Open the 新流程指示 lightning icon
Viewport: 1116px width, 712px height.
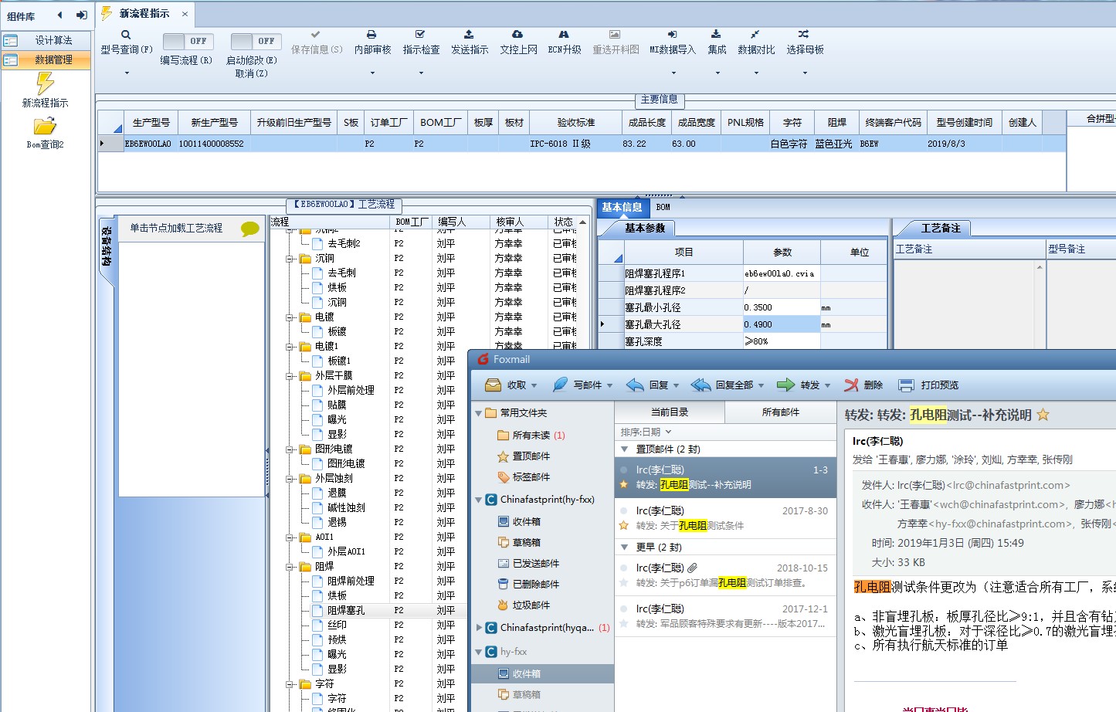(x=45, y=83)
